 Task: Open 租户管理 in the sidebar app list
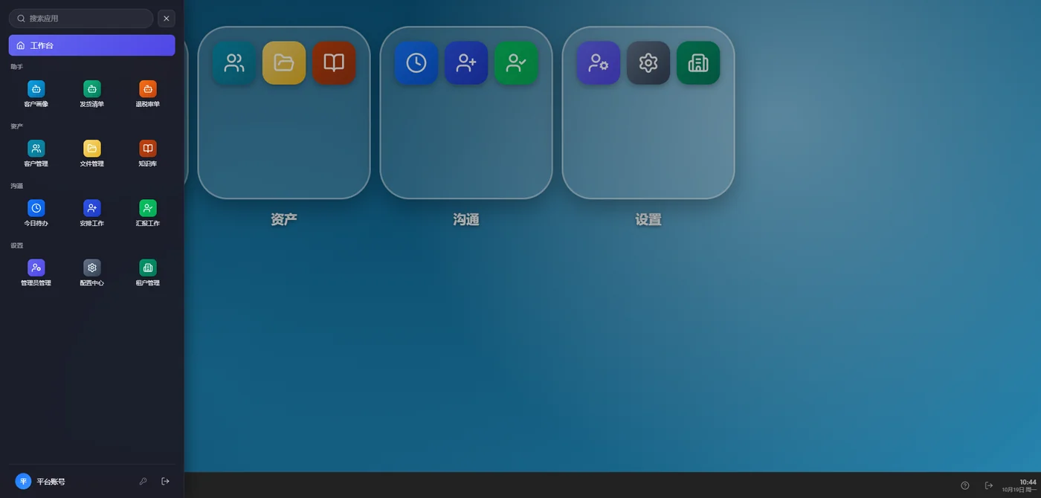(x=148, y=272)
